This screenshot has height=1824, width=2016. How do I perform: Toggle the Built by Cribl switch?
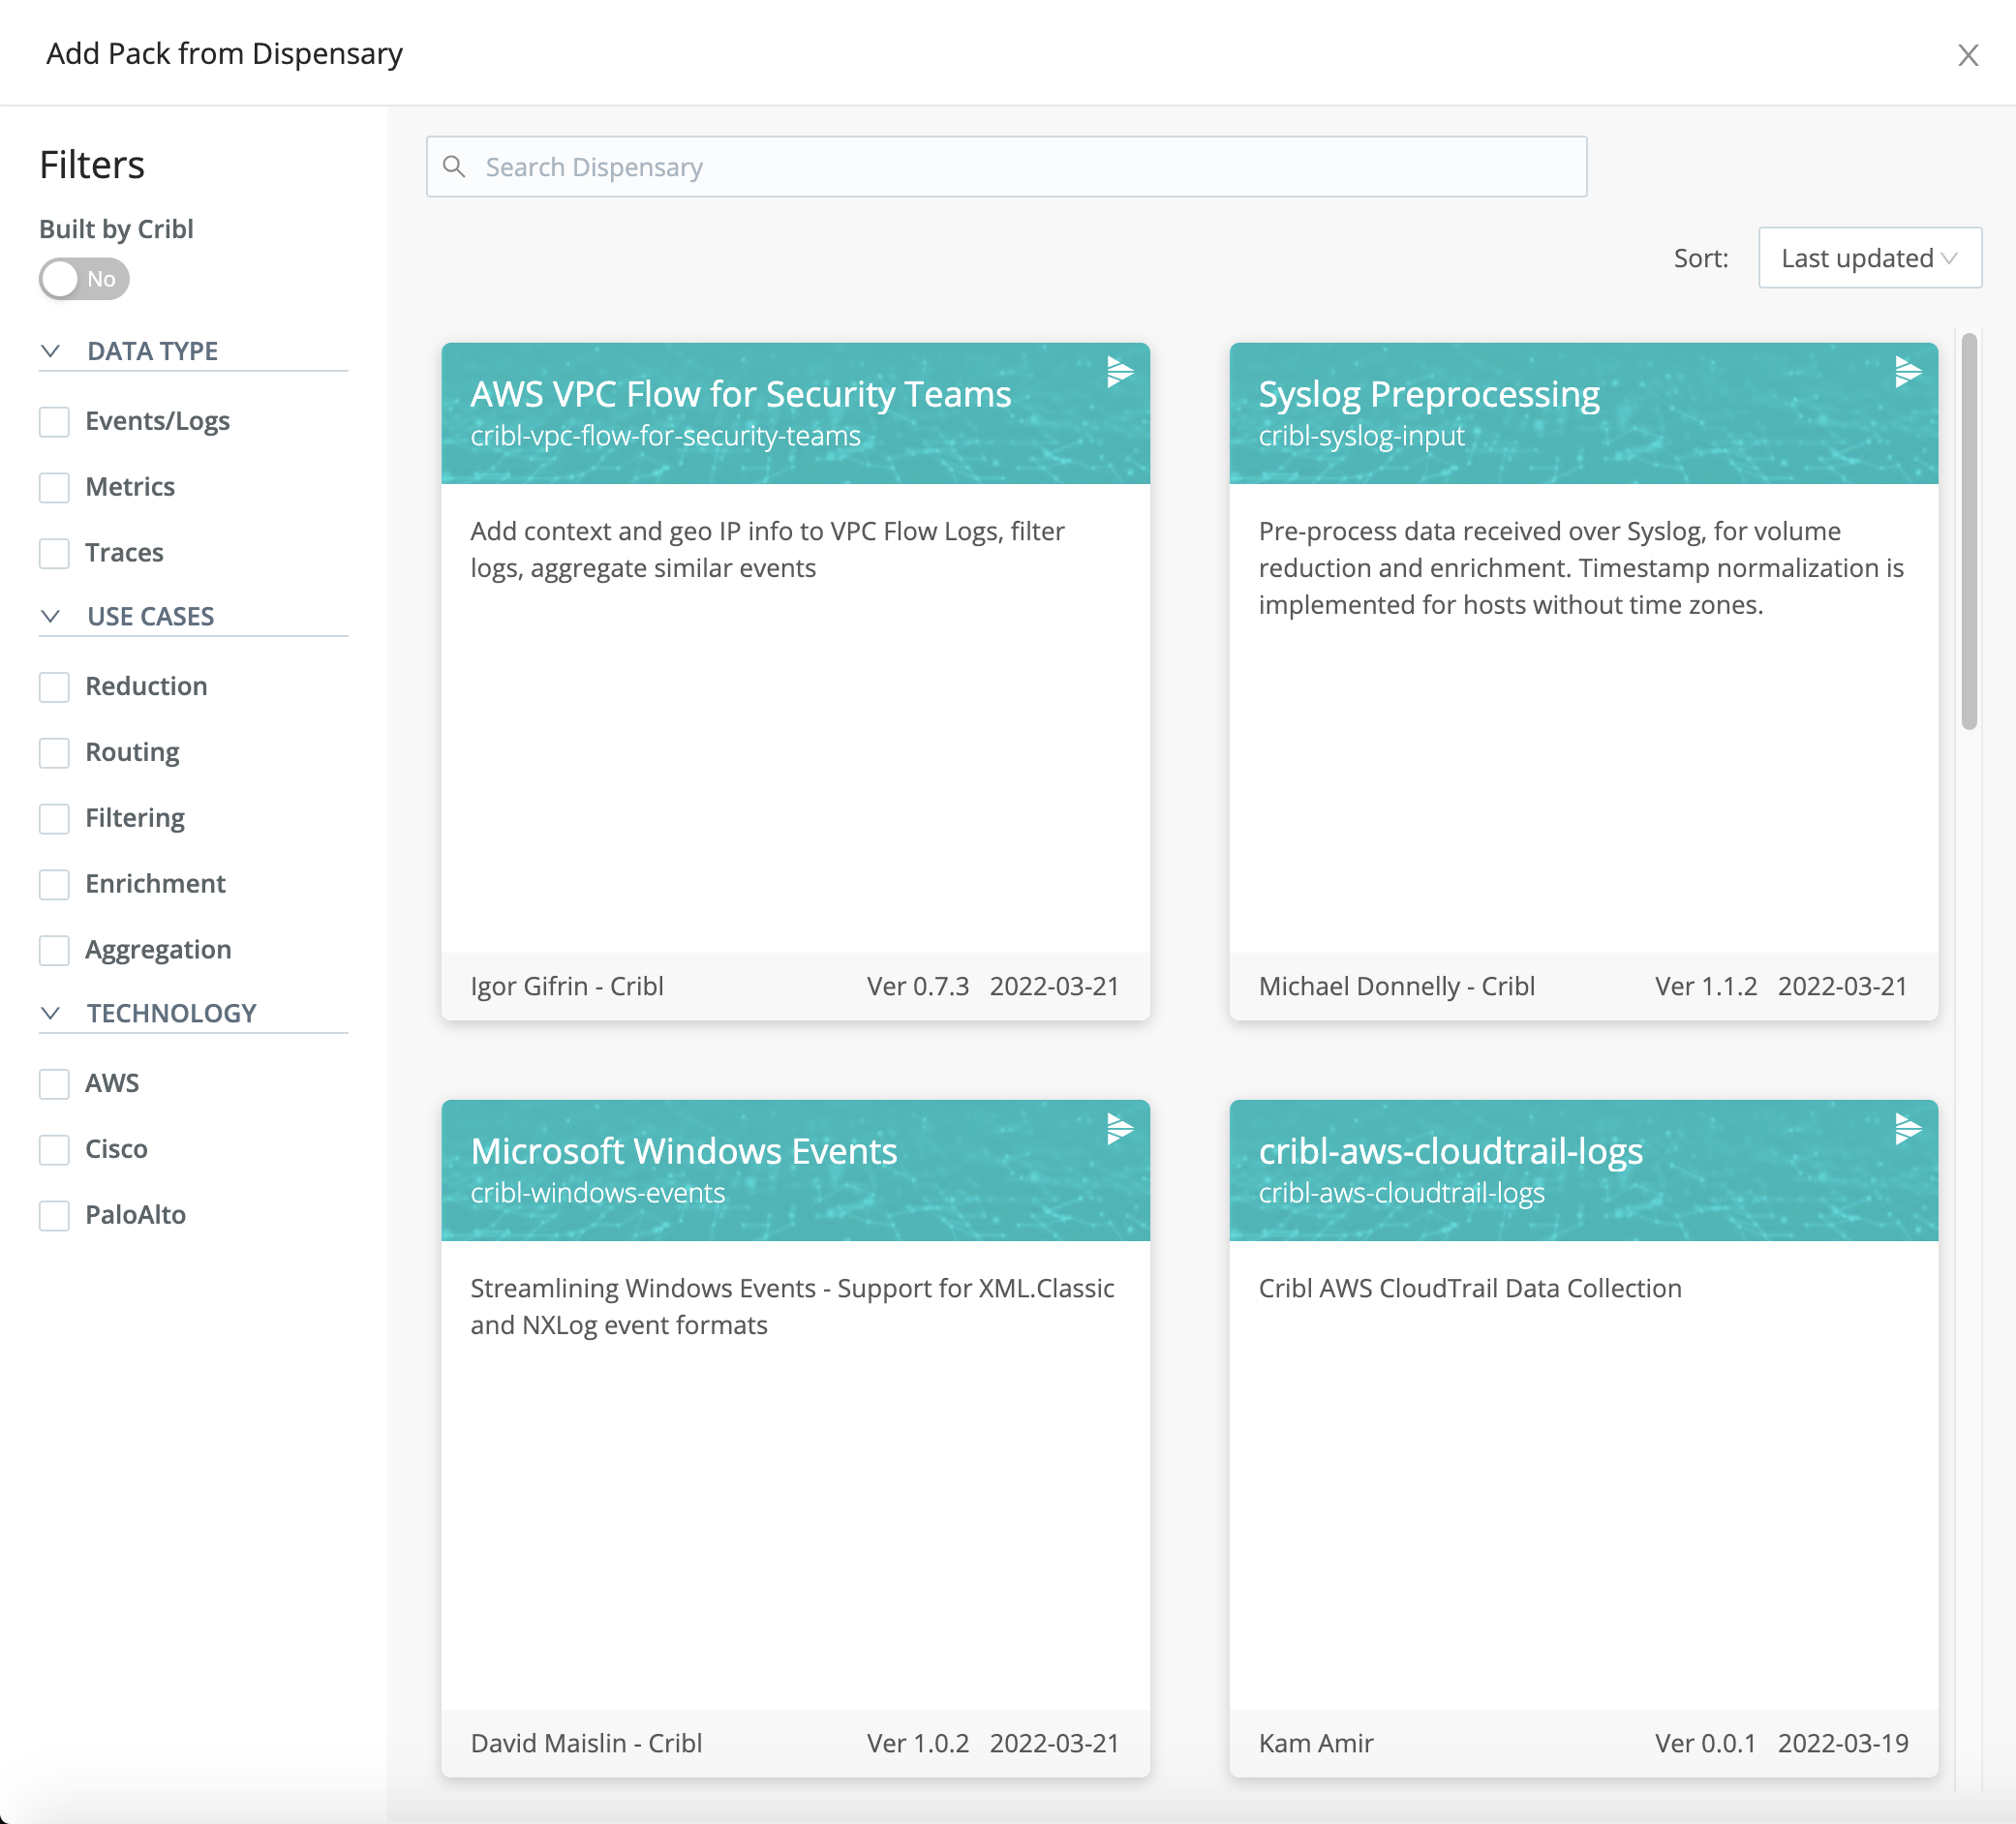[84, 279]
